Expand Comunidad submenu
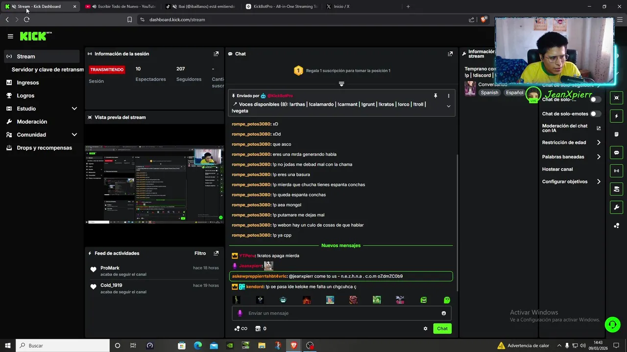The width and height of the screenshot is (627, 352). pyautogui.click(x=74, y=134)
